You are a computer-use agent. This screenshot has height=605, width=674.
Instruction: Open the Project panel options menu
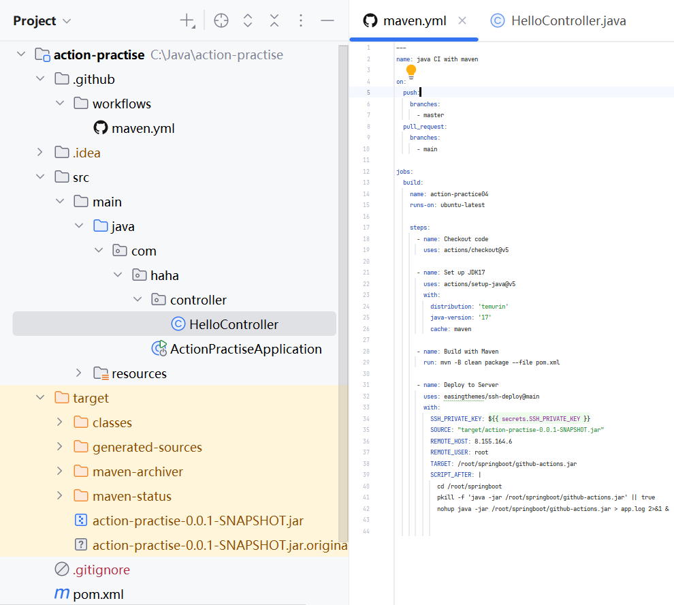(x=301, y=20)
